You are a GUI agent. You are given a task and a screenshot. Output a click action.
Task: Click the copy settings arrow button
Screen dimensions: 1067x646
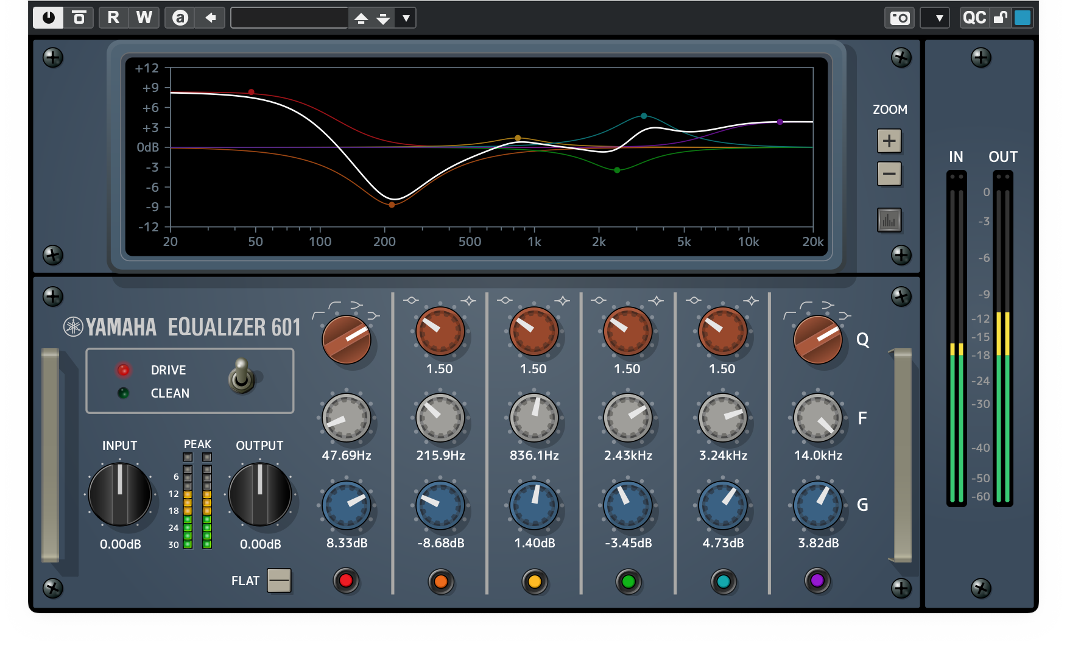click(x=211, y=18)
